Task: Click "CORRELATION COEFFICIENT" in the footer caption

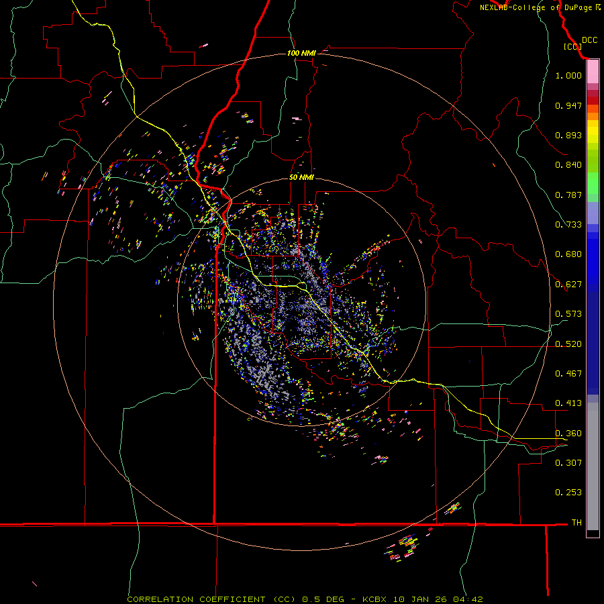Action: click(x=196, y=599)
